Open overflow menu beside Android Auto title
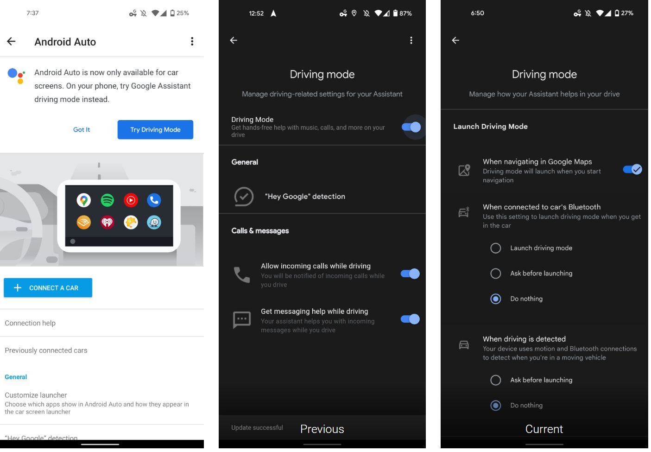Viewport: 651px width, 452px height. tap(192, 42)
